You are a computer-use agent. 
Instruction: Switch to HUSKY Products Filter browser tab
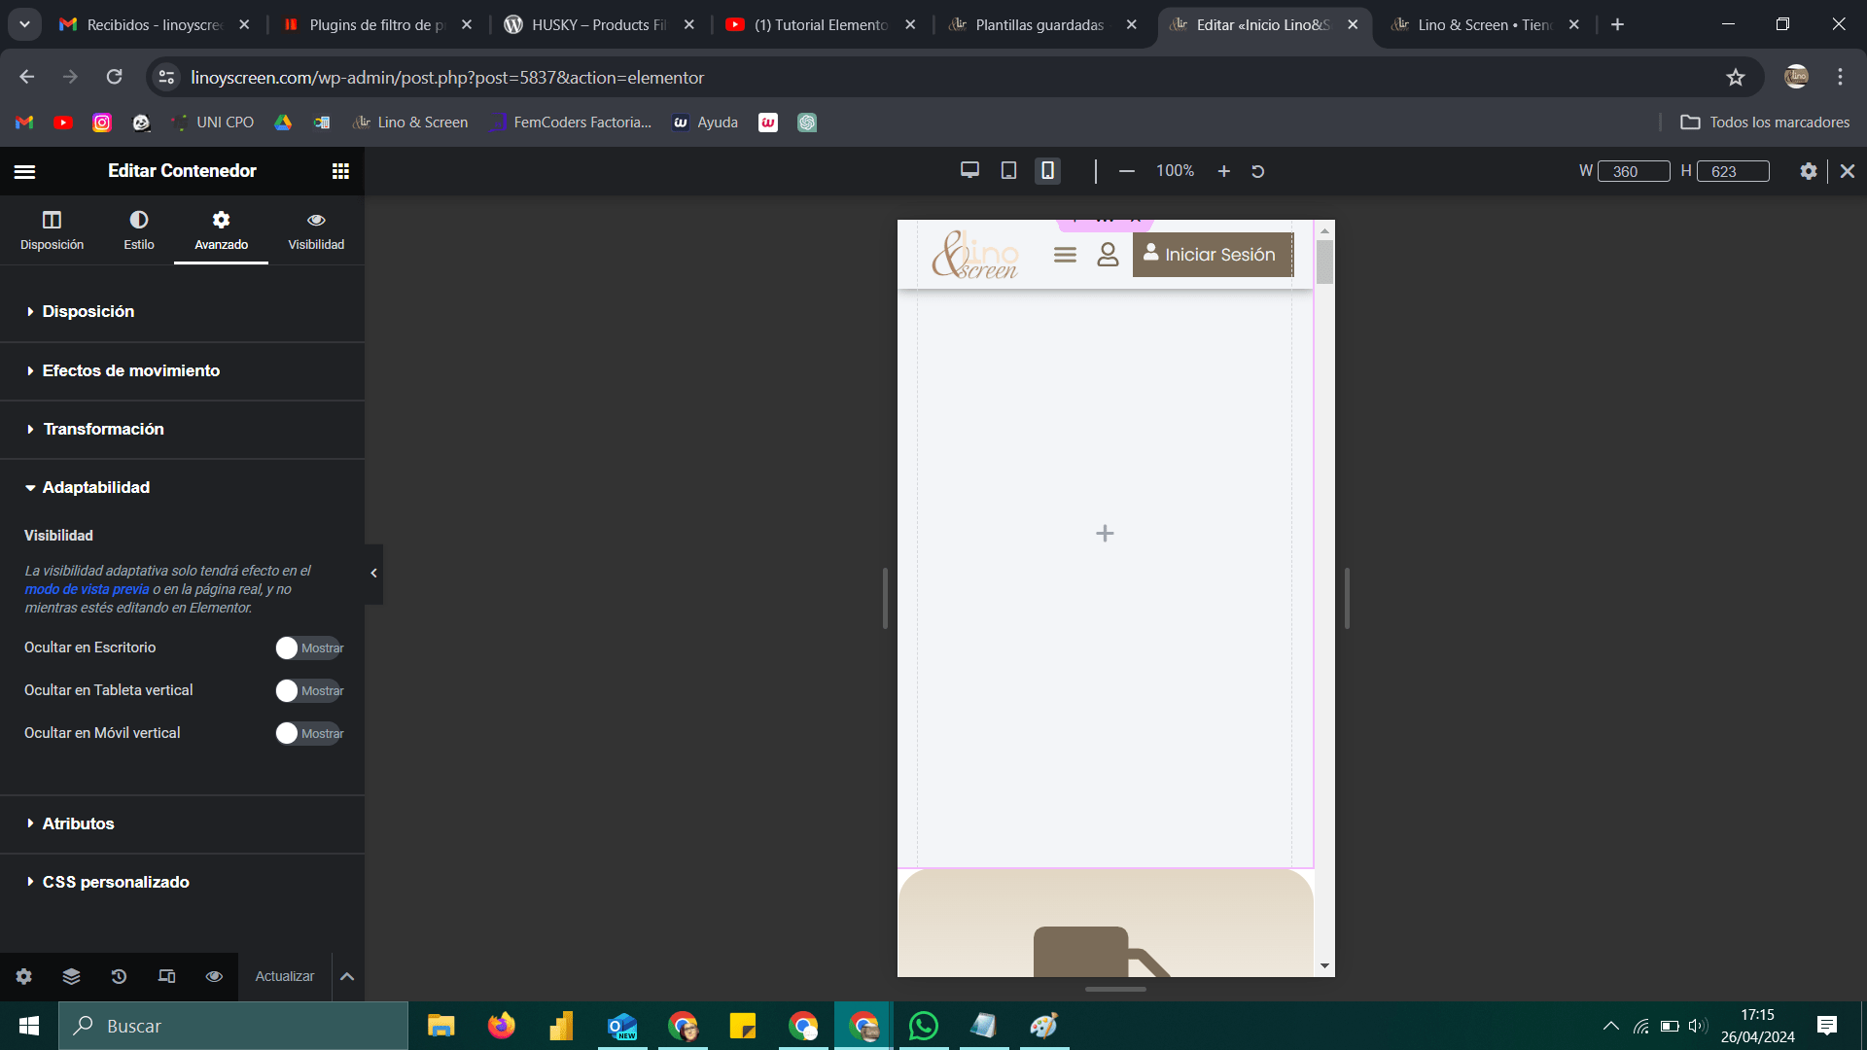coord(598,24)
